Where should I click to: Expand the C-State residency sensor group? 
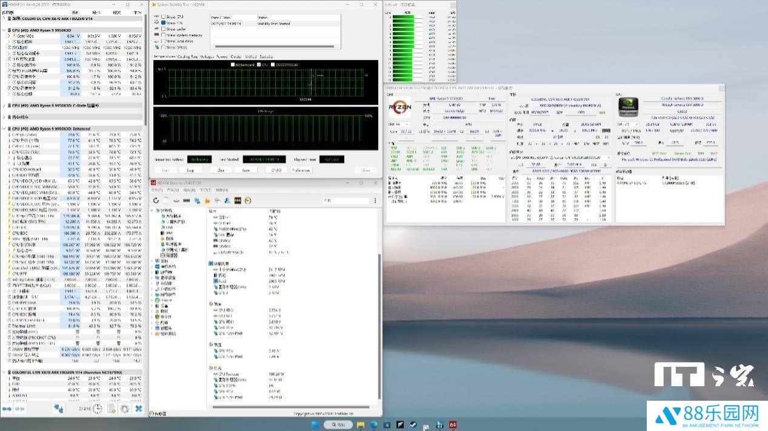pyautogui.click(x=5, y=105)
